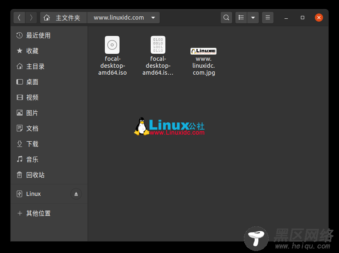The image size is (339, 253).
Task: Click the home icon in path bar
Action: pyautogui.click(x=47, y=18)
